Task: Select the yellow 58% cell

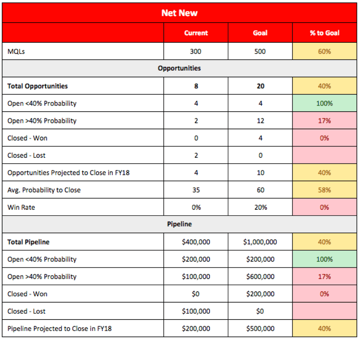Action: coord(324,190)
